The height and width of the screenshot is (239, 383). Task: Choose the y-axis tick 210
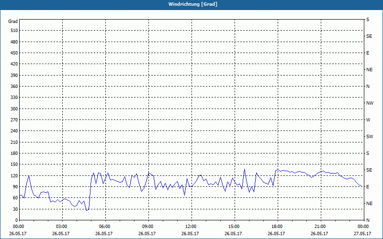click(14, 142)
